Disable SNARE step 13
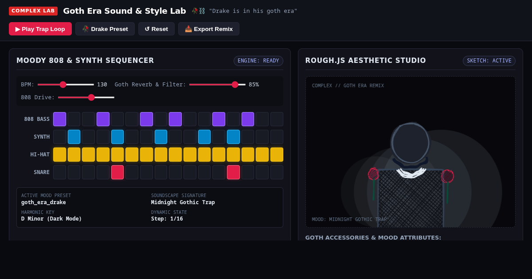 click(233, 172)
